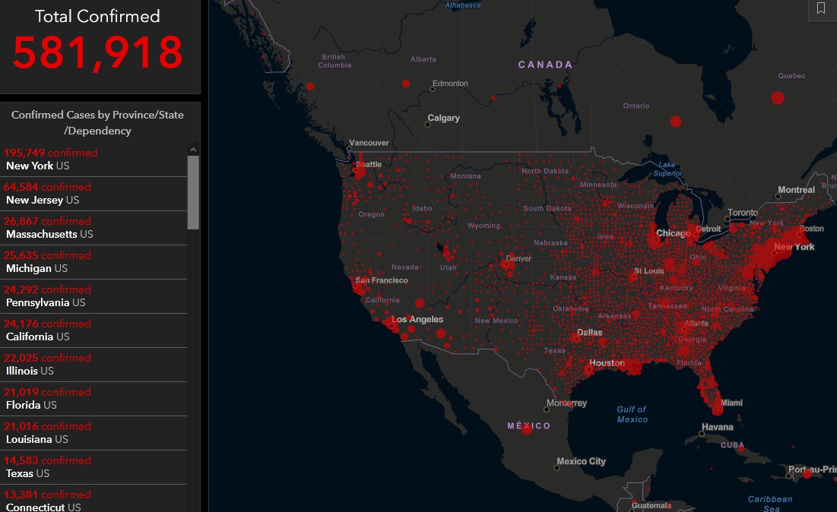
Task: Click the Gulf of Mexico label
Action: pyautogui.click(x=632, y=415)
